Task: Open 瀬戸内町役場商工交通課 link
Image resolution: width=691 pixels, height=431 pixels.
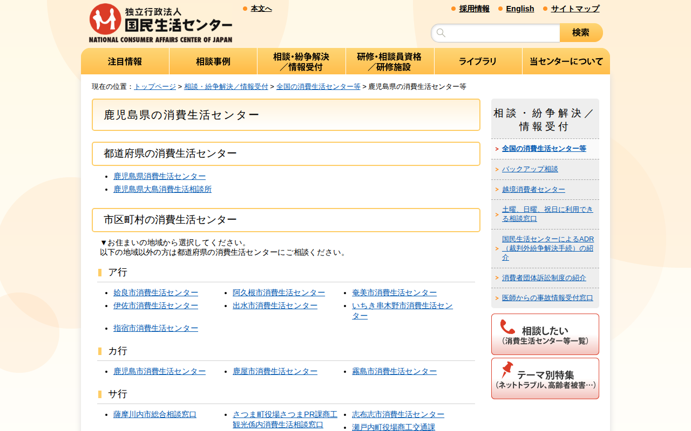Action: [x=394, y=427]
